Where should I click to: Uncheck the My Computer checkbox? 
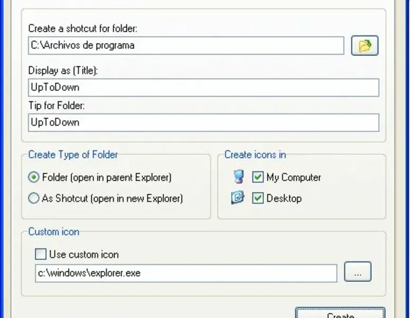tap(257, 177)
